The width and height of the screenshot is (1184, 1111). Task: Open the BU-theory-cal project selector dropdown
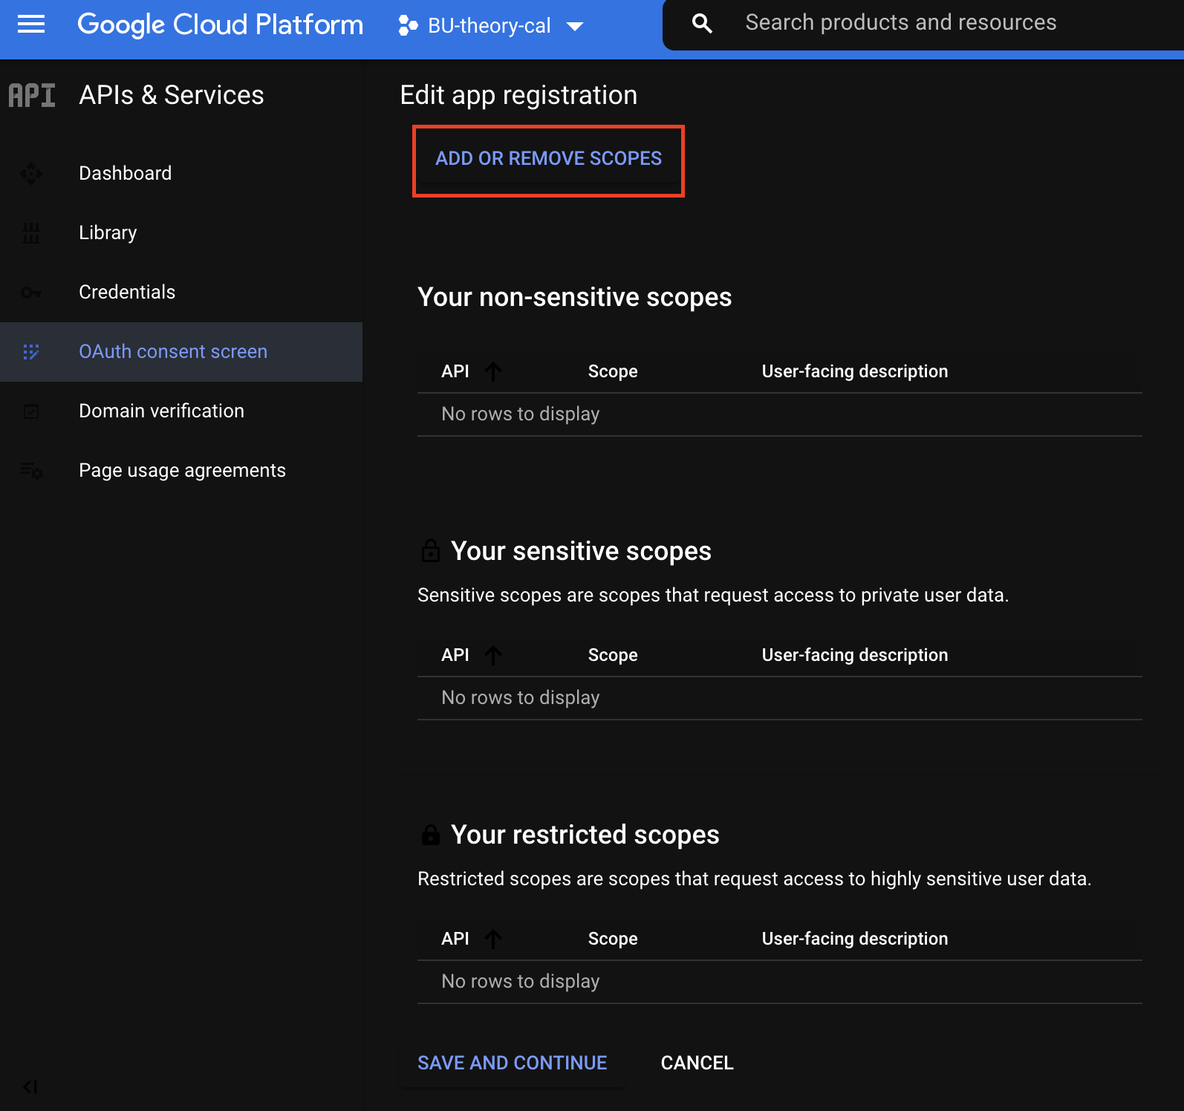point(491,26)
